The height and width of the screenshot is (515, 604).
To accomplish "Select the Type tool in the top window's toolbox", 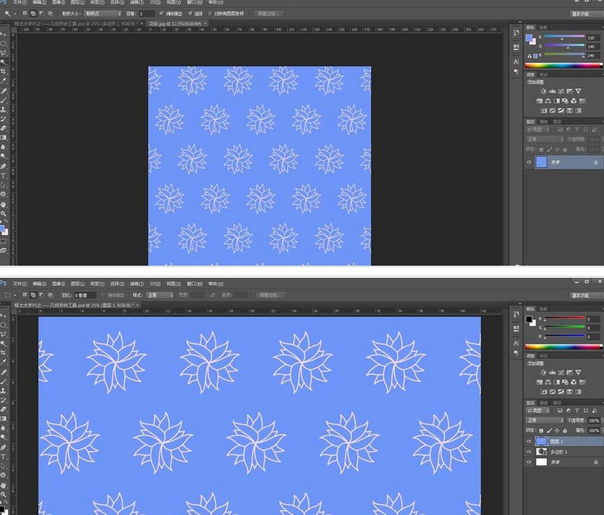I will [x=3, y=176].
